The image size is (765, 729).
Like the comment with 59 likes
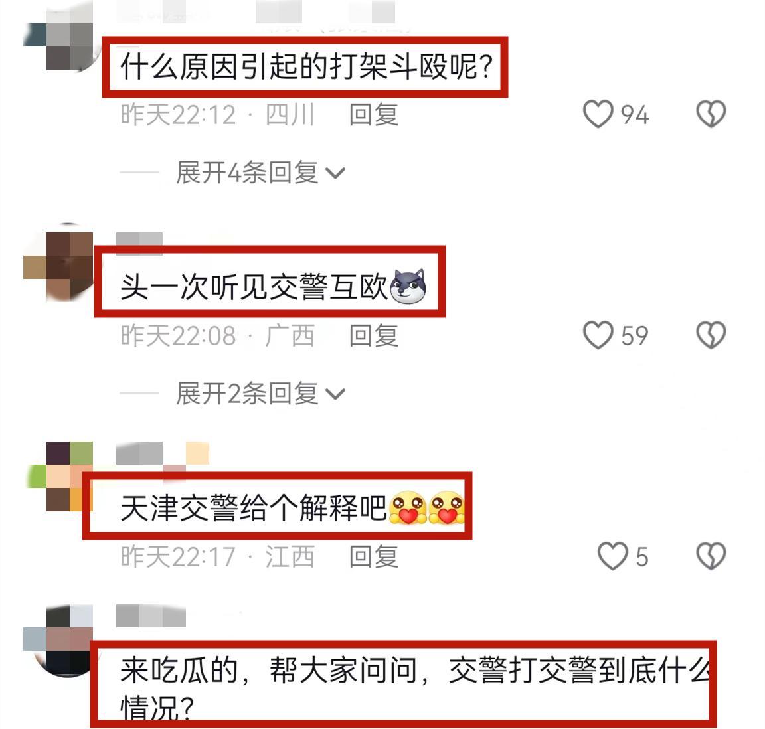598,335
